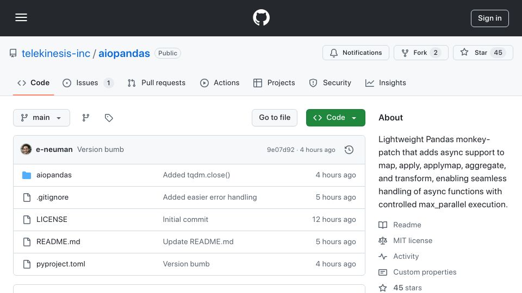Fork the repository
This screenshot has height=293, width=522.
[421, 53]
